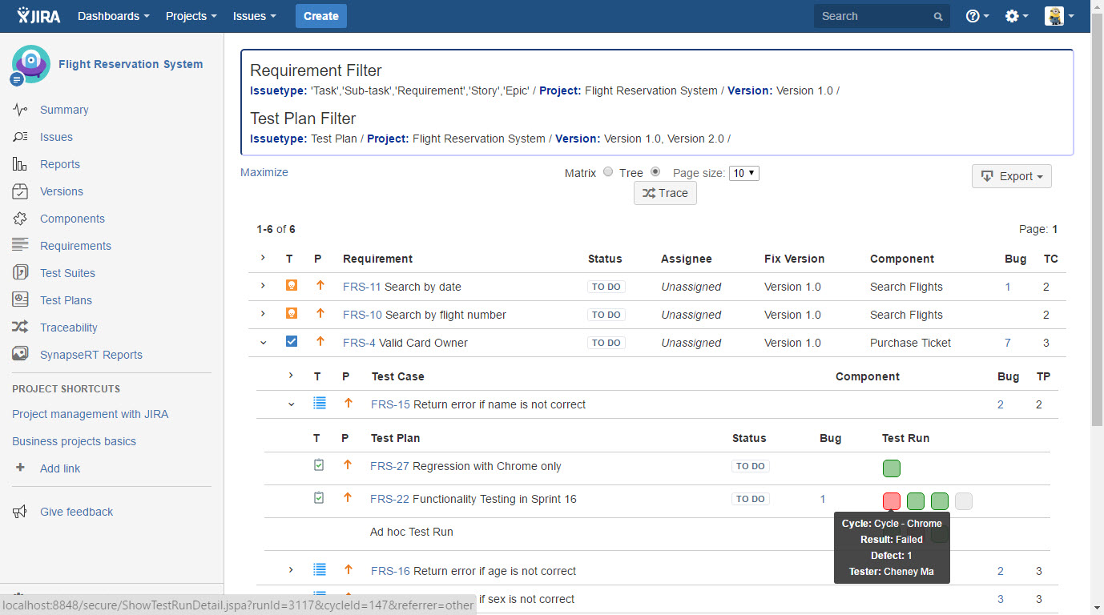1104x615 pixels.
Task: Open the settings gear menu
Action: pyautogui.click(x=1012, y=16)
